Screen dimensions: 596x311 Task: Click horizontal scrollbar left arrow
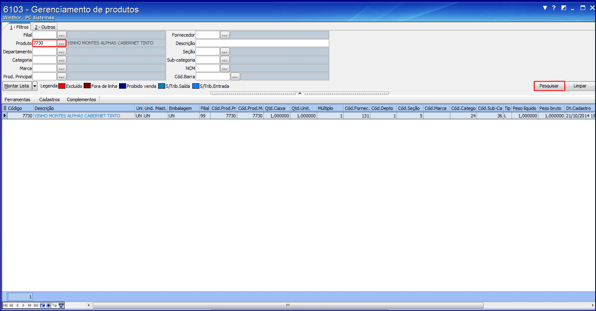click(x=88, y=306)
